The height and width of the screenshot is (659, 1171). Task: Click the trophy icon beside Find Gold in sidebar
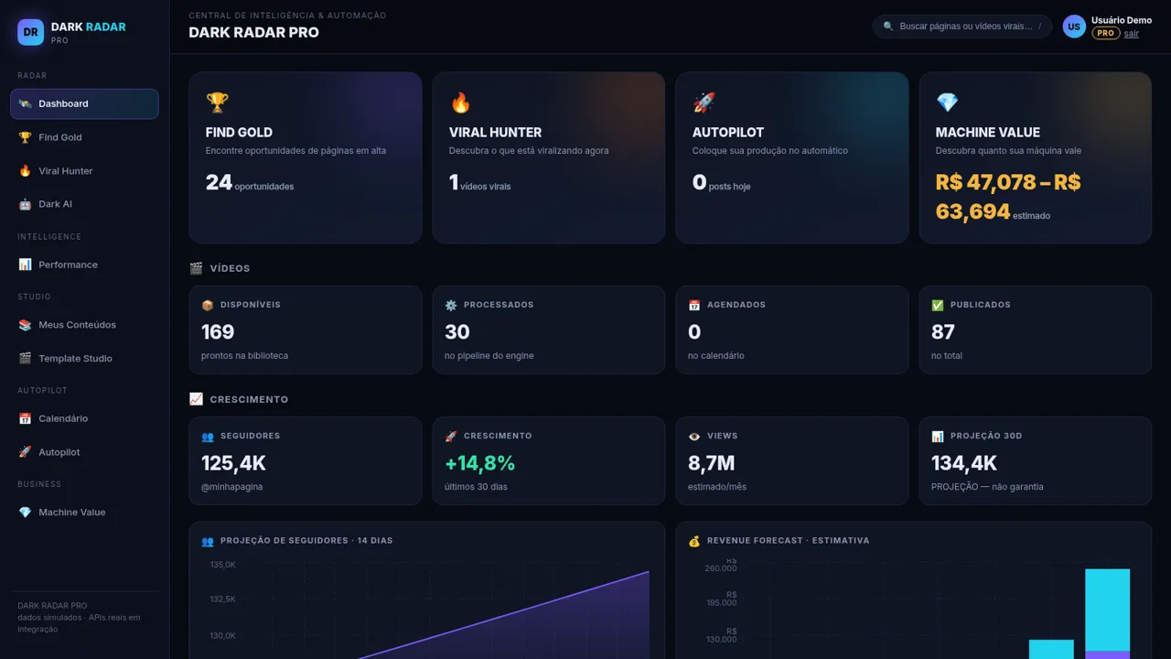(25, 137)
